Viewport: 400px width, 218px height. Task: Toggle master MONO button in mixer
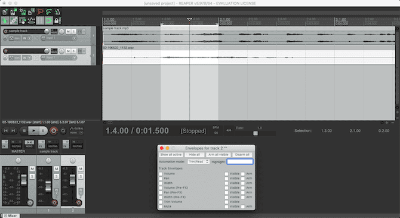point(29,144)
